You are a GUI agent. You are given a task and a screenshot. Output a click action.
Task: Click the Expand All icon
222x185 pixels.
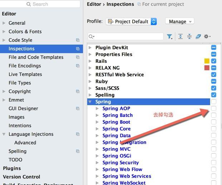[181, 37]
